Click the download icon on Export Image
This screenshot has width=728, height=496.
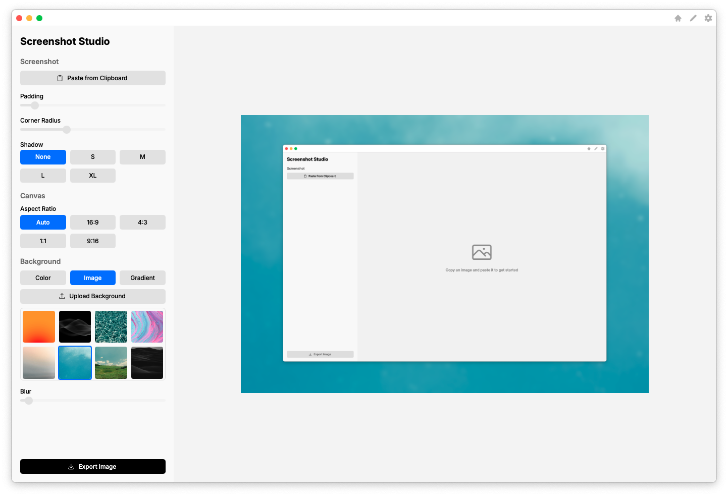[70, 466]
